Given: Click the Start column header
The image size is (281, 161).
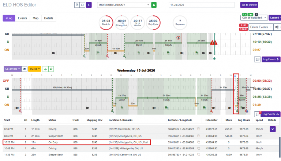Looking at the screenshot, I should (7, 120).
